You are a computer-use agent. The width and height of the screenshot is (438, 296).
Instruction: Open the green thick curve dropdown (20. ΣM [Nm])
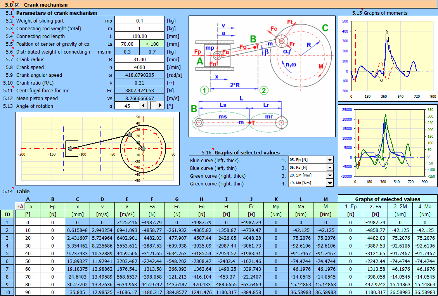[x=330, y=176]
